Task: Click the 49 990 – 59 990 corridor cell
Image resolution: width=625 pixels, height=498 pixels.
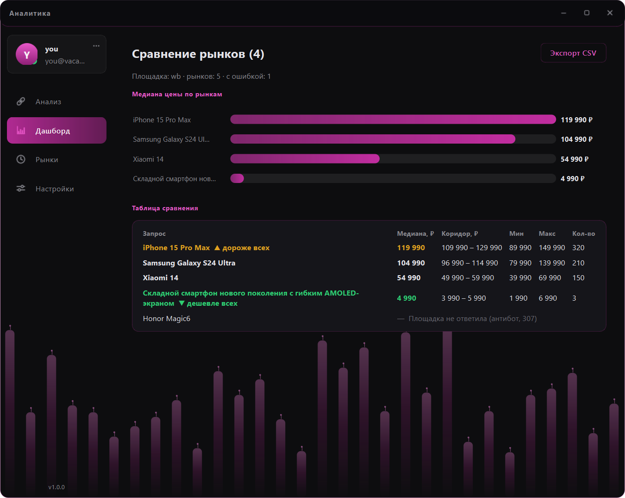Action: [468, 278]
